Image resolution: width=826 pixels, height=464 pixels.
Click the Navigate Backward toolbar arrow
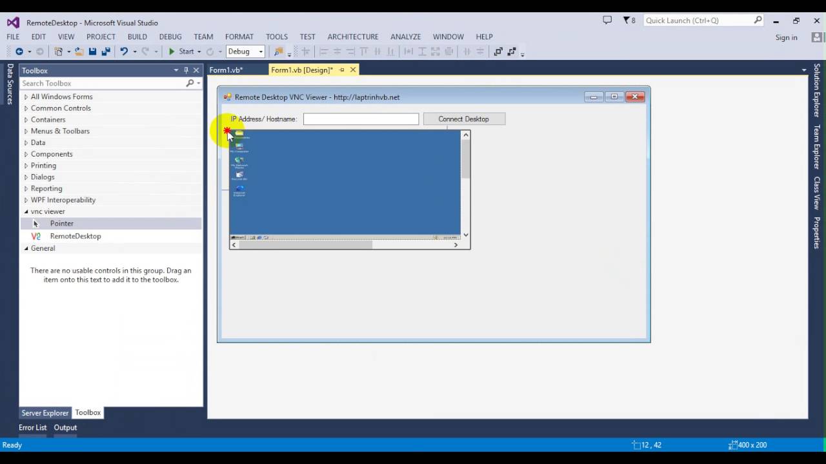point(19,52)
